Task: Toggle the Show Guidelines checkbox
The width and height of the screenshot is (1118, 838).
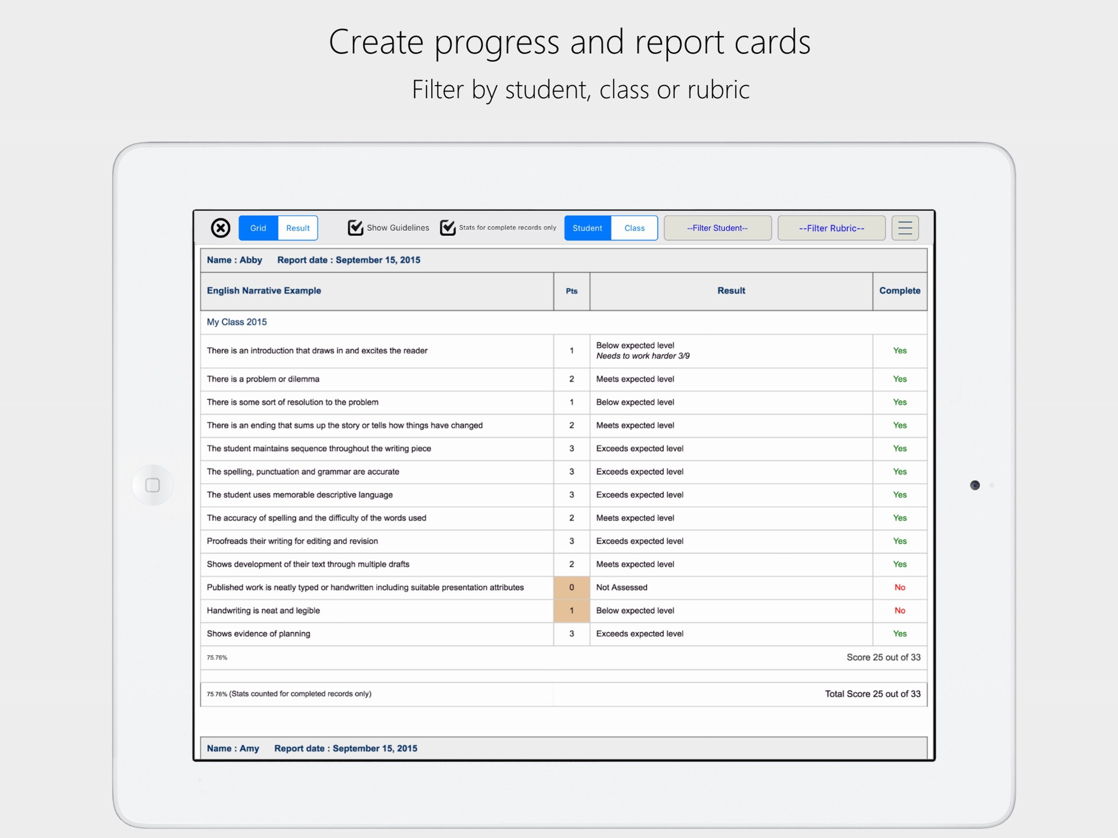Action: (x=355, y=228)
